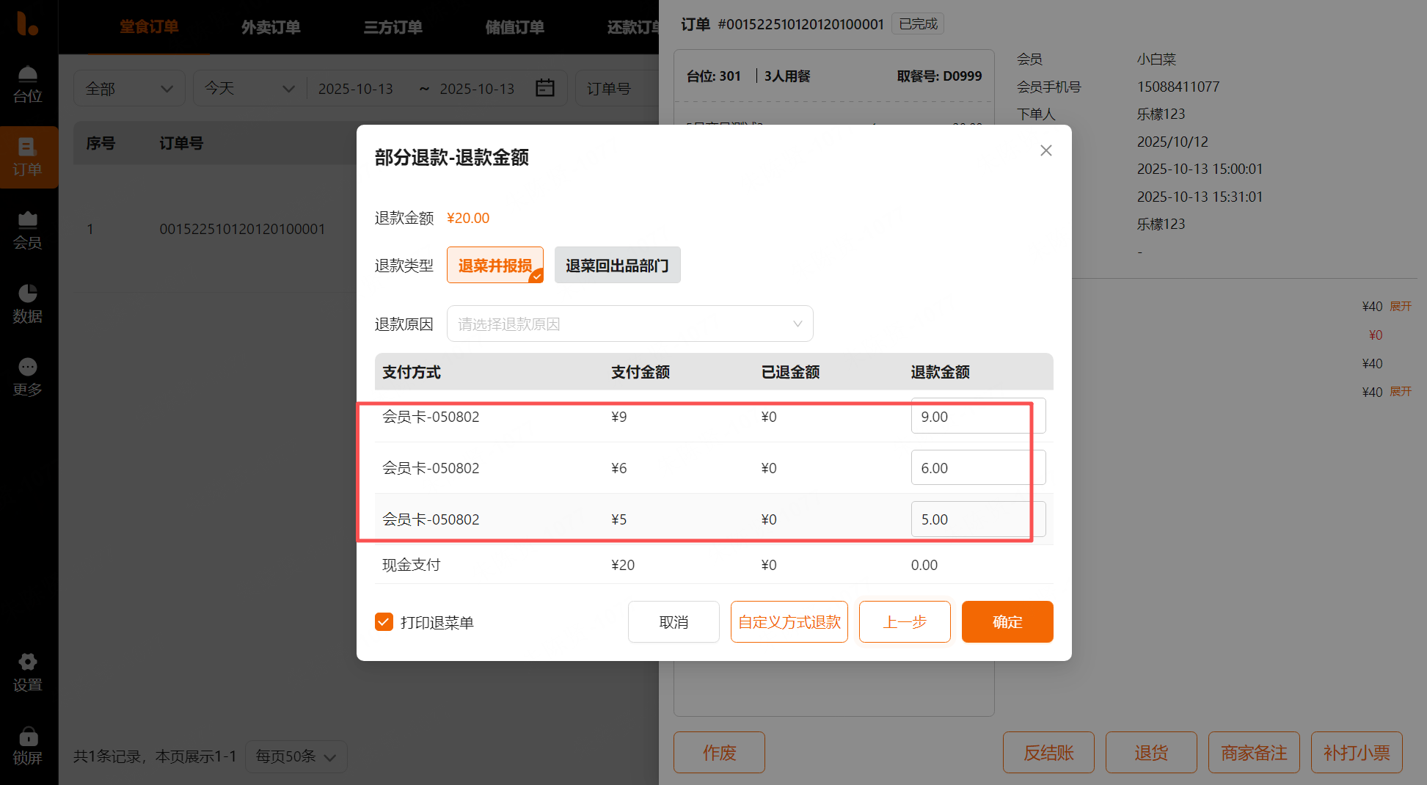Expand the 全部 filter dropdown
Screen dimensions: 1427x785
point(129,88)
